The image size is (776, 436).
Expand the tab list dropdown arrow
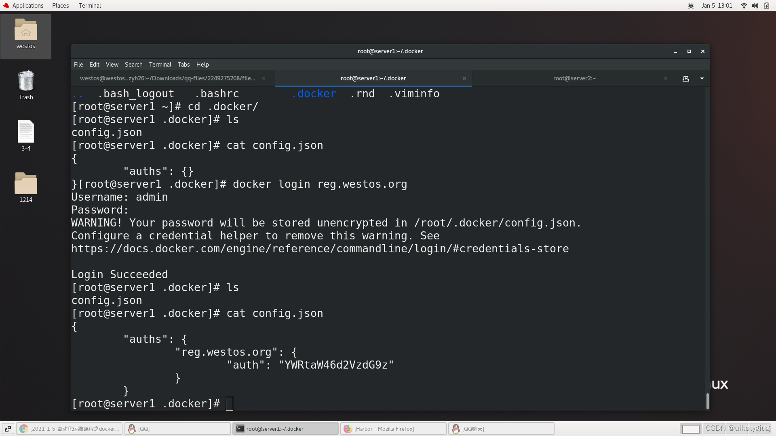click(x=702, y=79)
